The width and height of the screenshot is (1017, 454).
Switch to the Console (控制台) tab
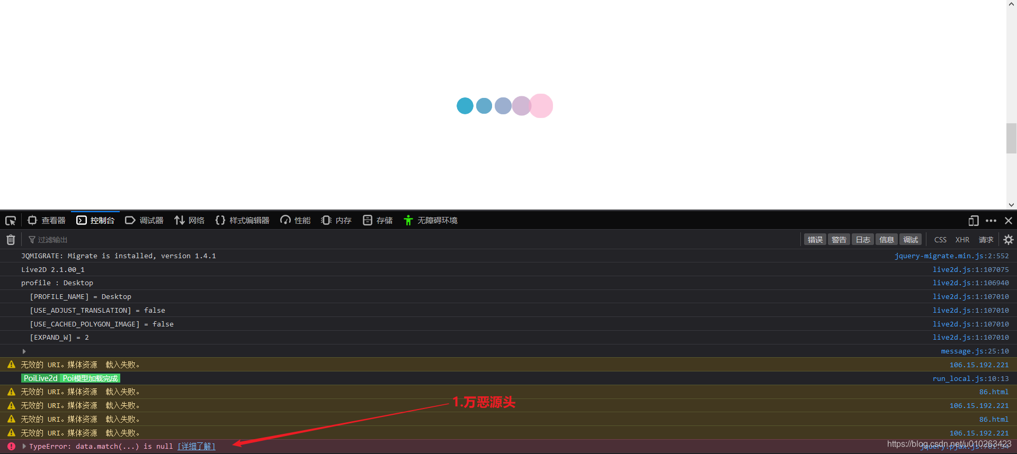click(x=95, y=220)
